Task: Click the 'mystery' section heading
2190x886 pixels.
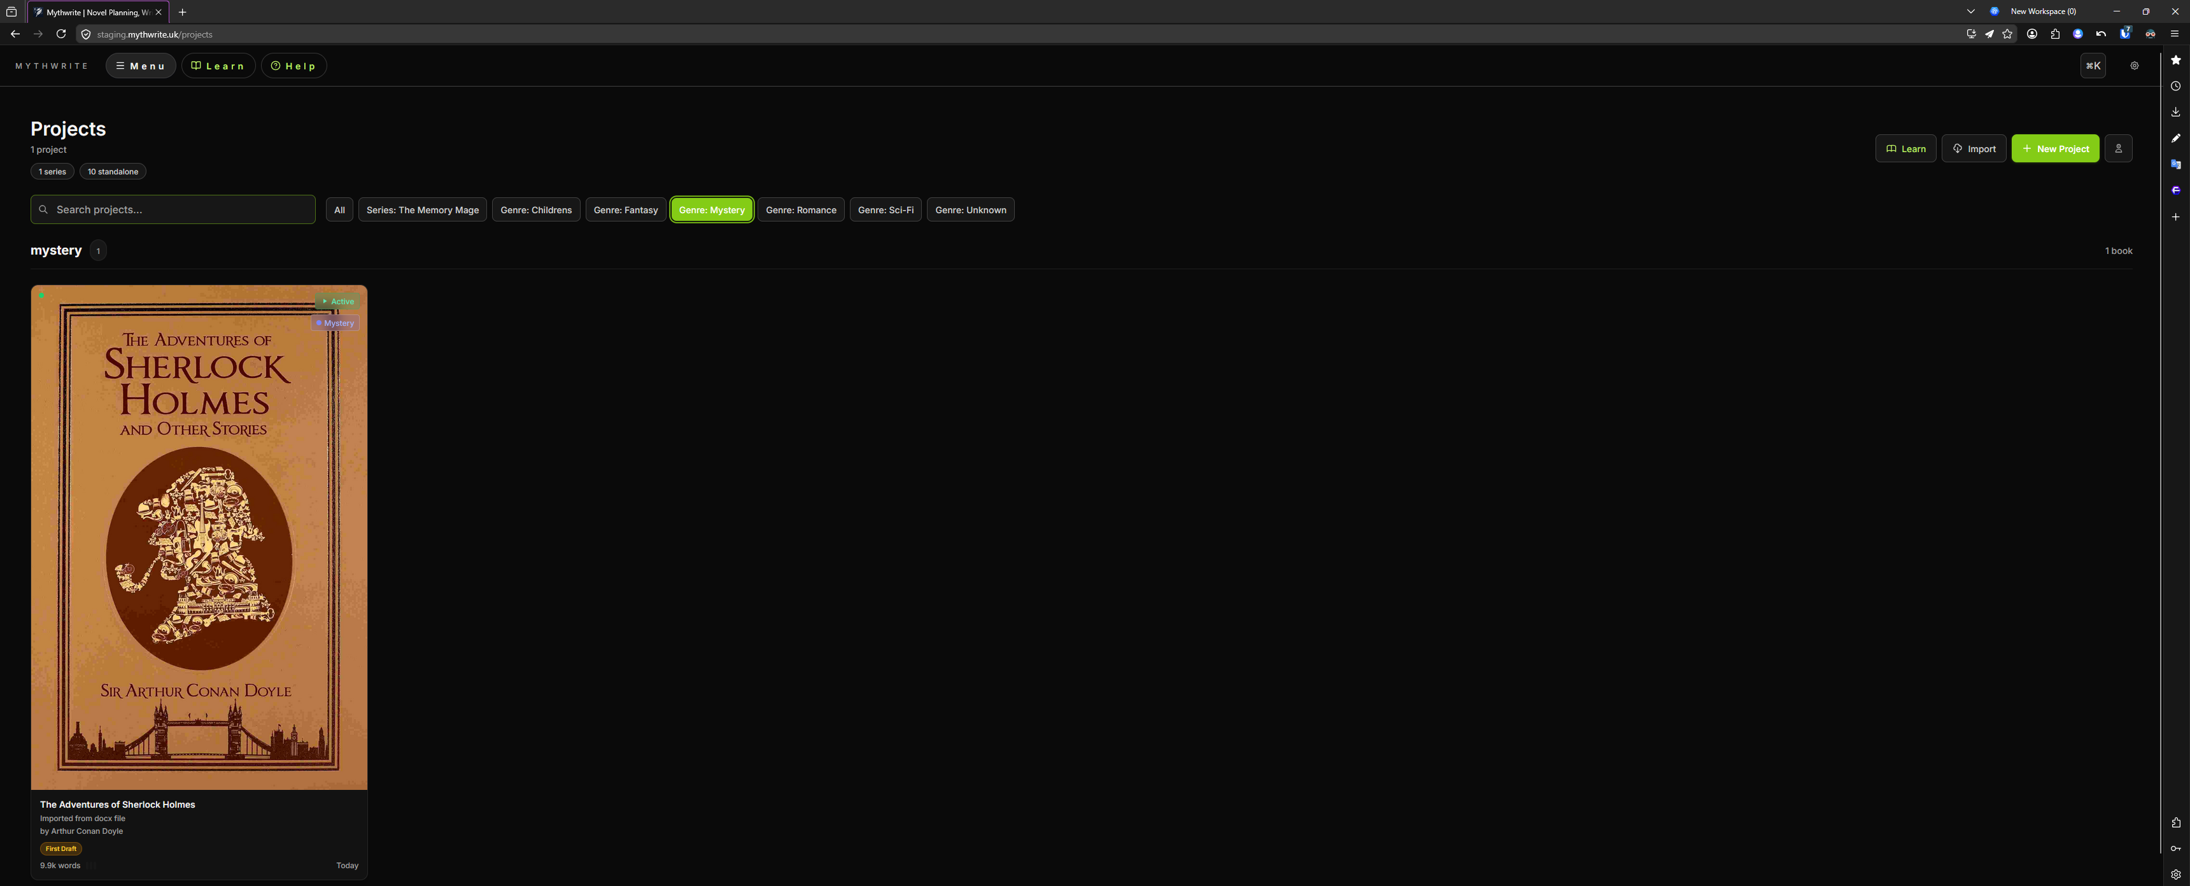Action: [56, 250]
